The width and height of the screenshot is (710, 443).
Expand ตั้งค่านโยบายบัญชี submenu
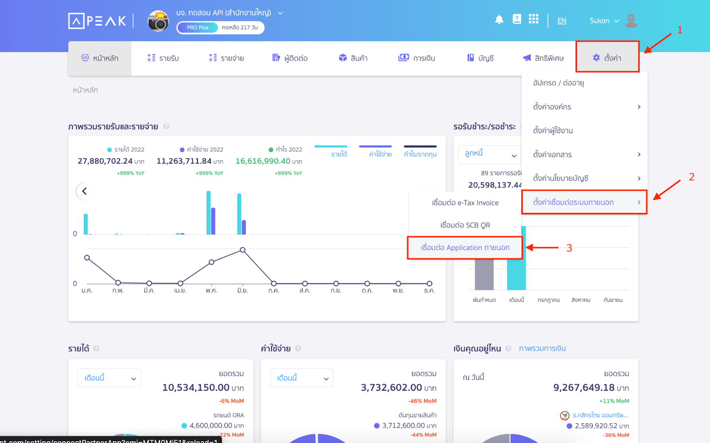click(584, 178)
